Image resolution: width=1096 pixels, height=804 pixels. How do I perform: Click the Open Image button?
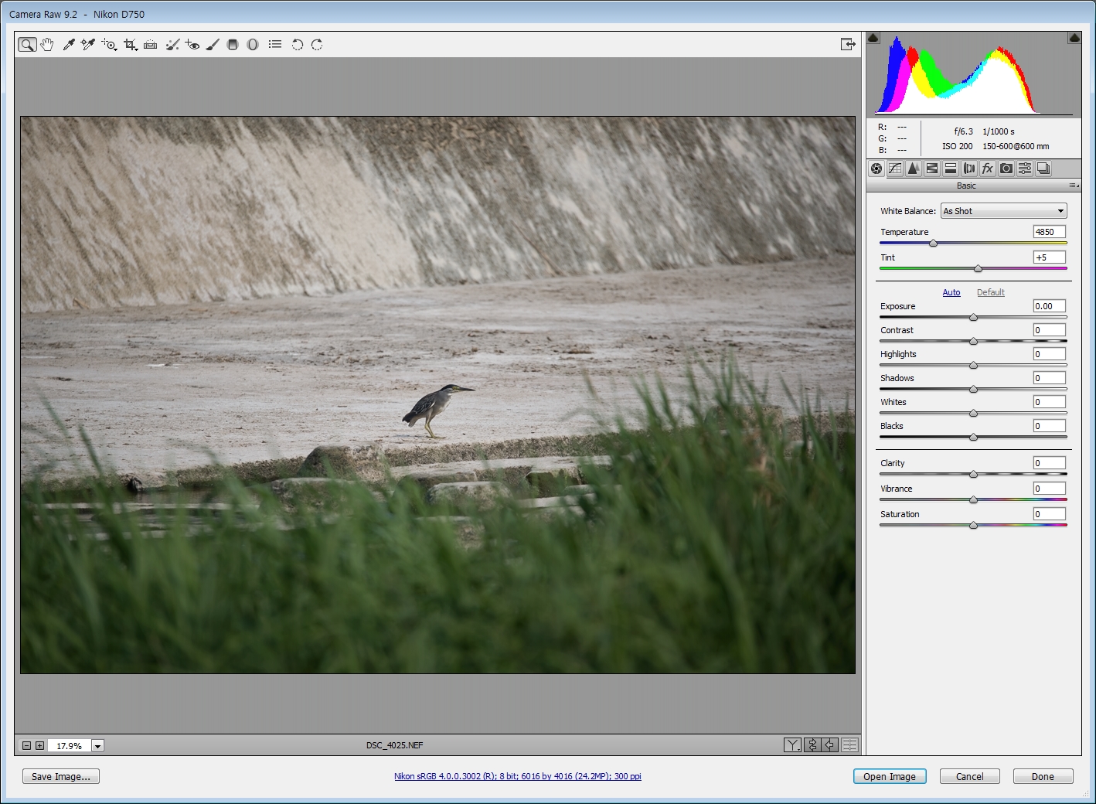(889, 777)
